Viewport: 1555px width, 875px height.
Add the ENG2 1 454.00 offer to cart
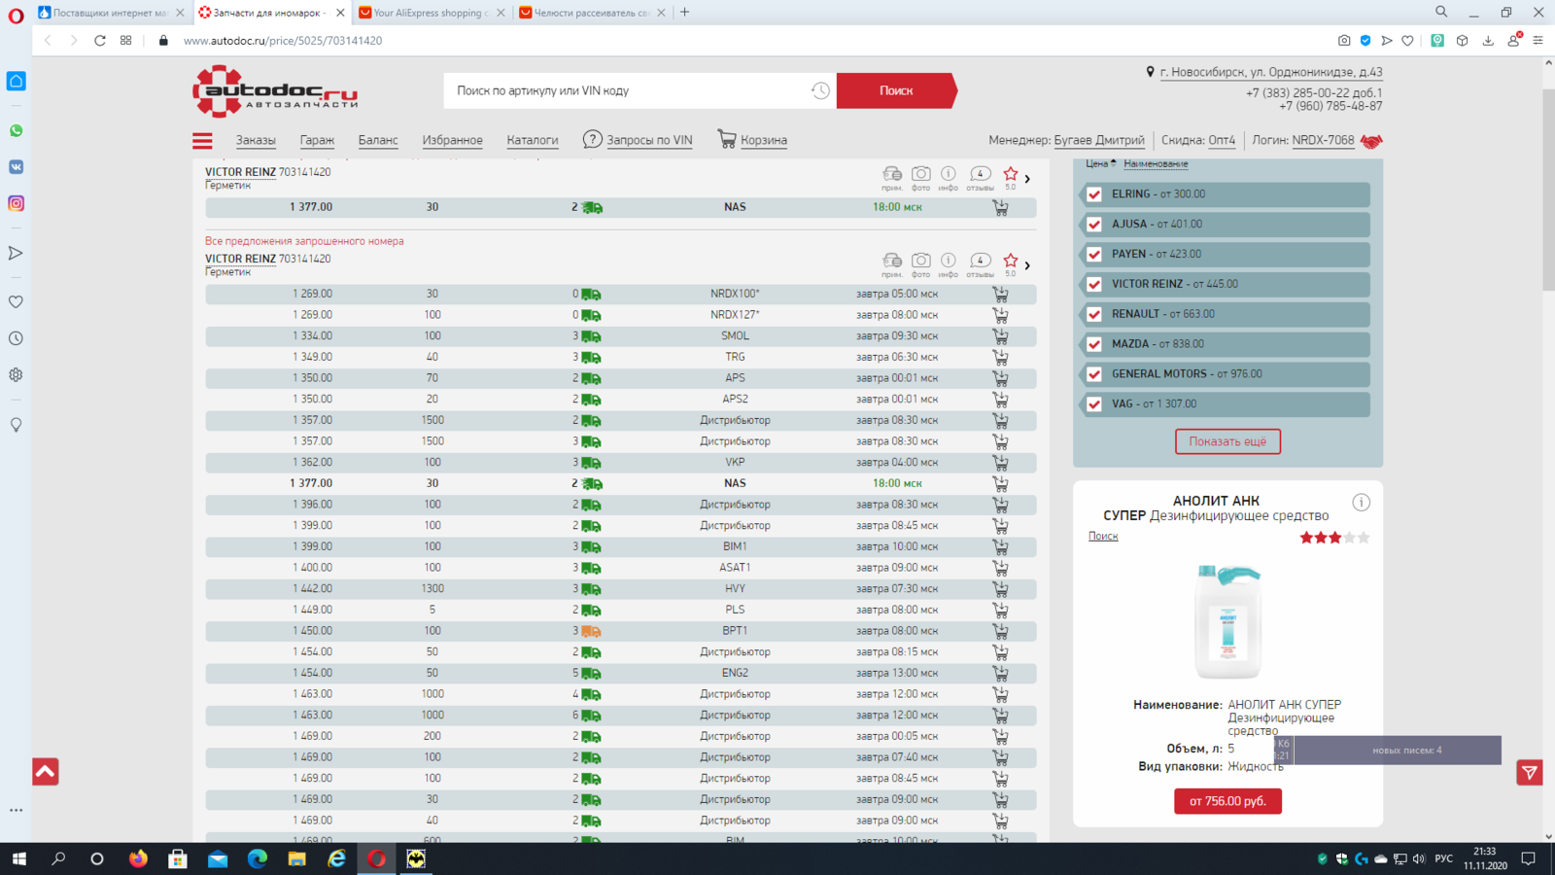(x=1000, y=673)
